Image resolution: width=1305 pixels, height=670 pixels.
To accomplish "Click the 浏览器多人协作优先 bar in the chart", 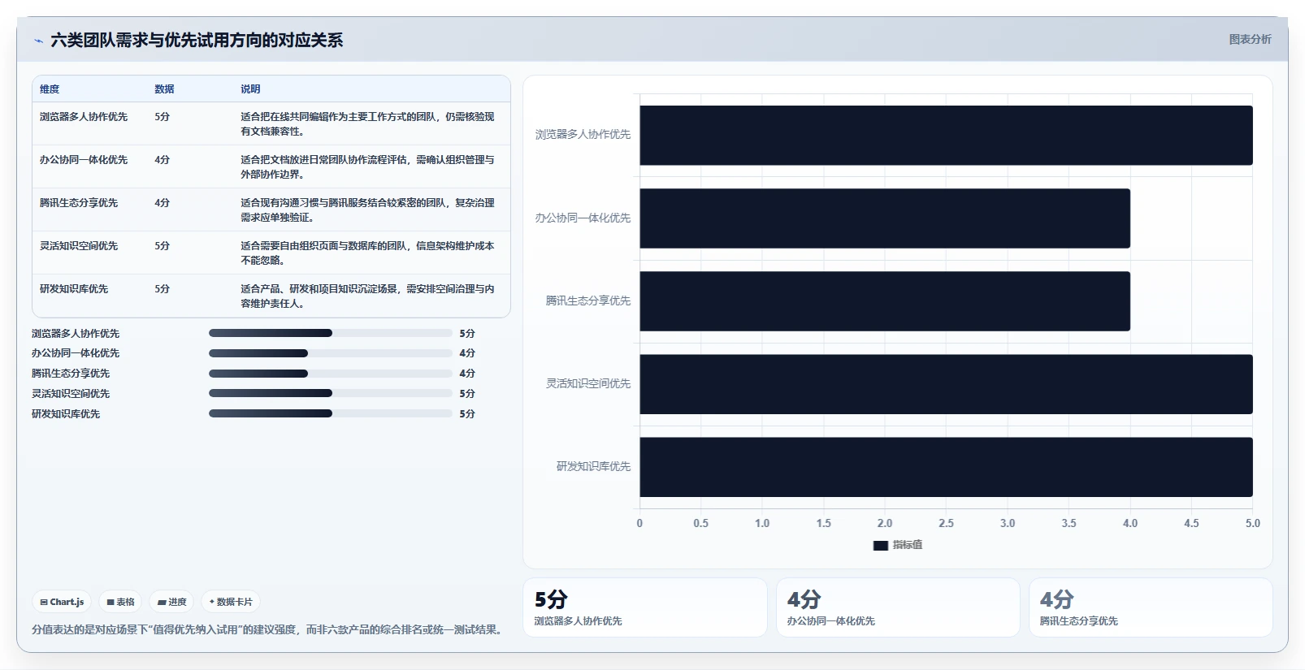I will coord(946,136).
